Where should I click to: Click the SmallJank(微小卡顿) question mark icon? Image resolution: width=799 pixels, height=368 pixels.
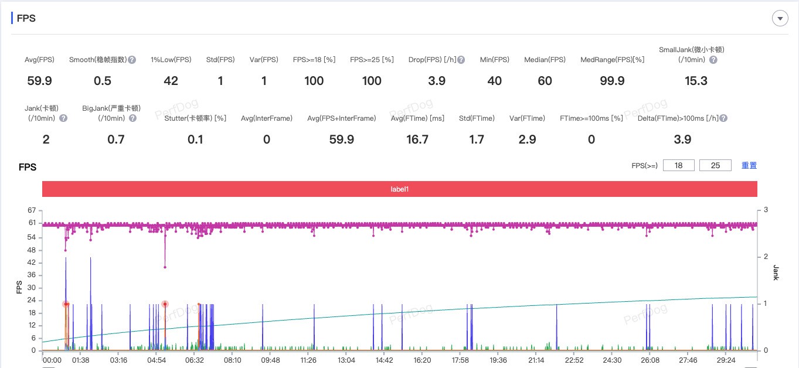[713, 60]
